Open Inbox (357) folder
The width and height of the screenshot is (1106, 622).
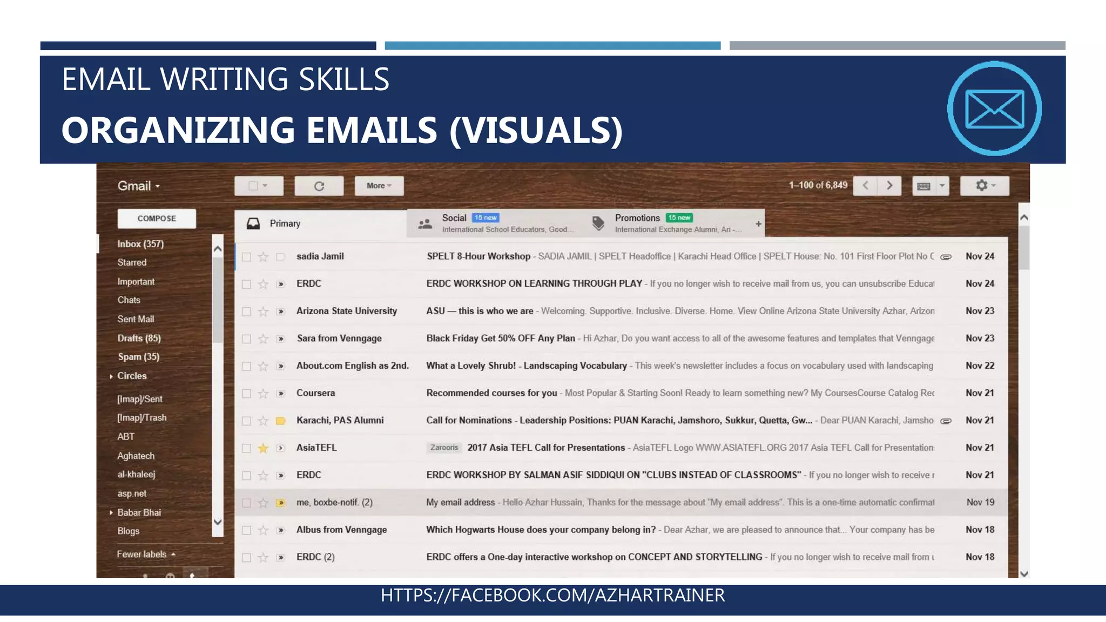click(140, 244)
